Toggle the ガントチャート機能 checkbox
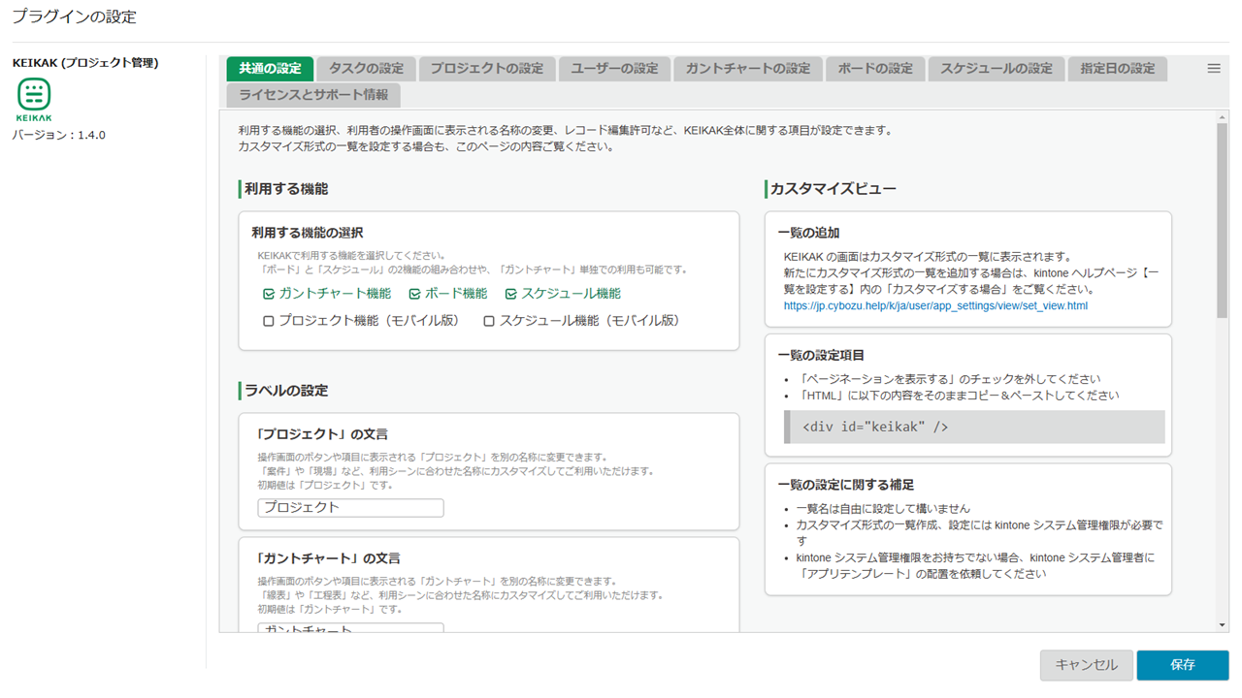 [269, 294]
